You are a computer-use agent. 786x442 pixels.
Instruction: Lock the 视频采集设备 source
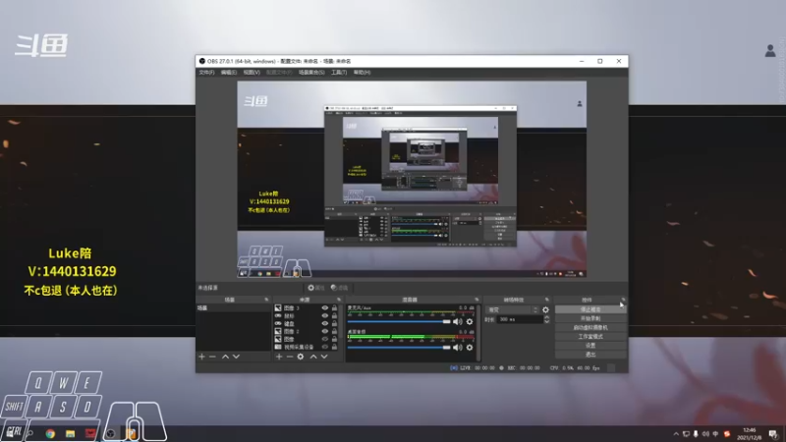point(334,347)
